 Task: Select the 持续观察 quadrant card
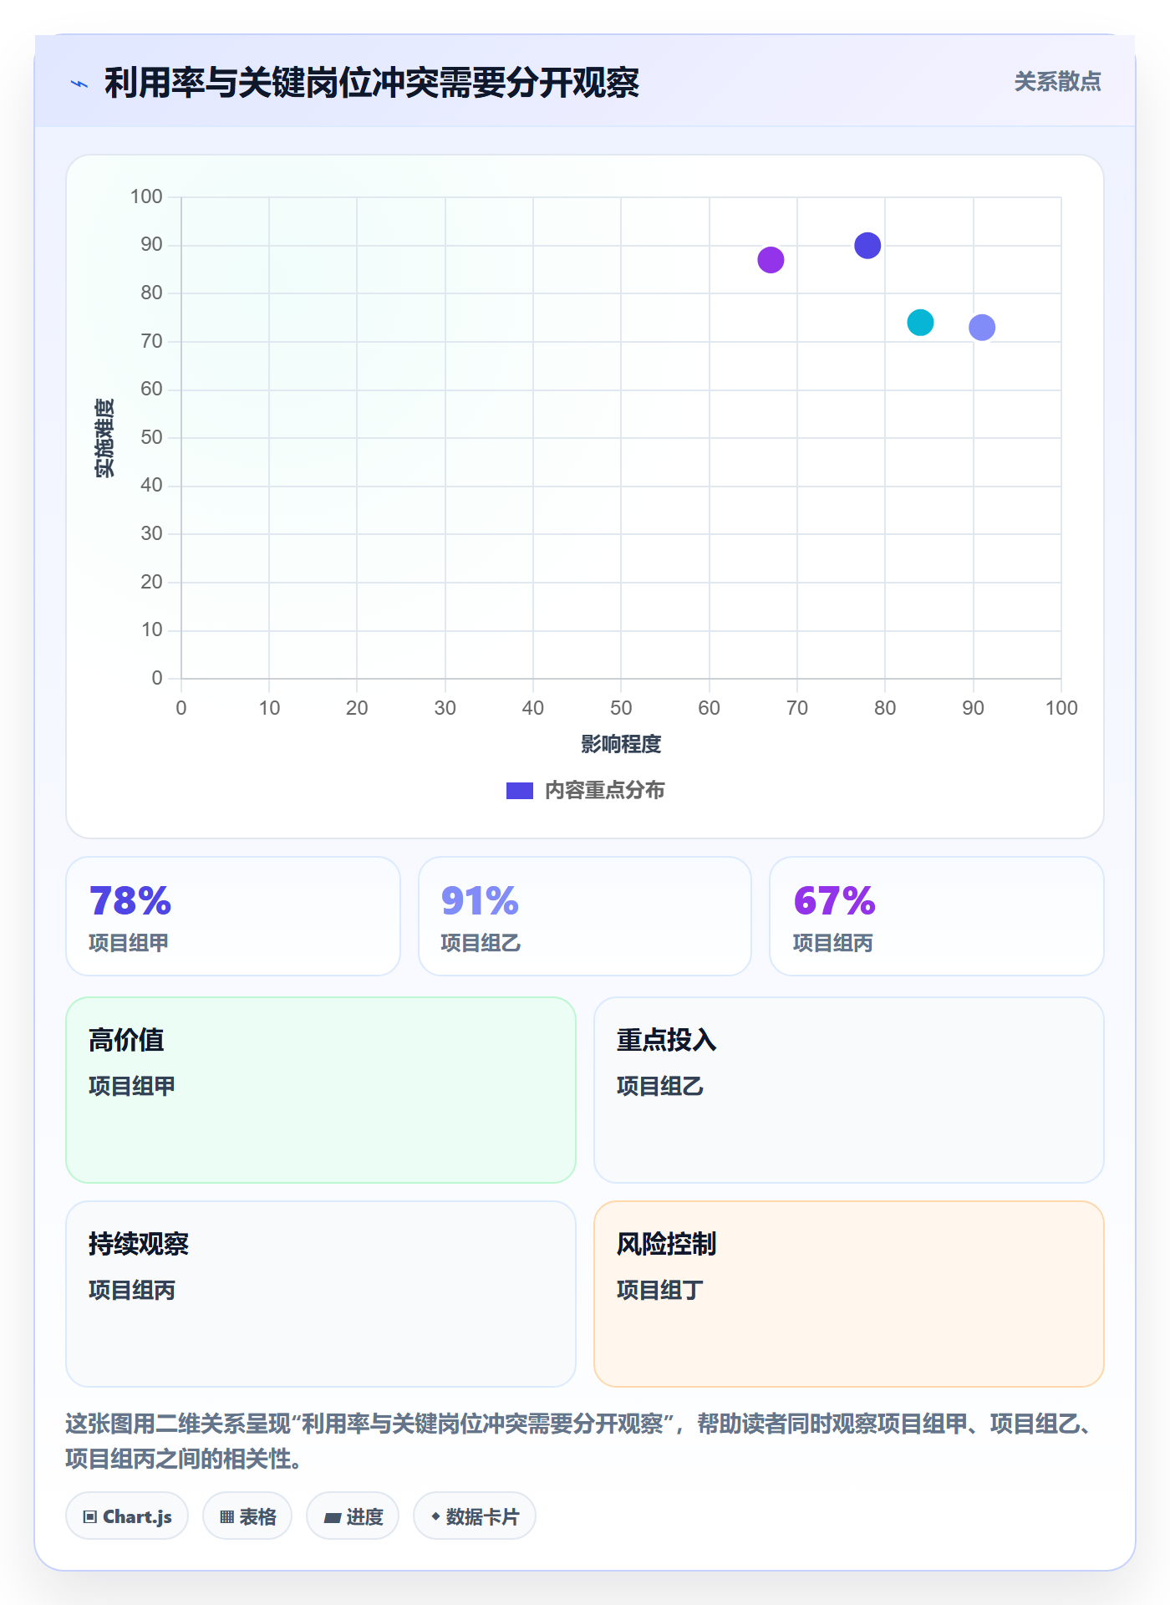(x=321, y=1294)
